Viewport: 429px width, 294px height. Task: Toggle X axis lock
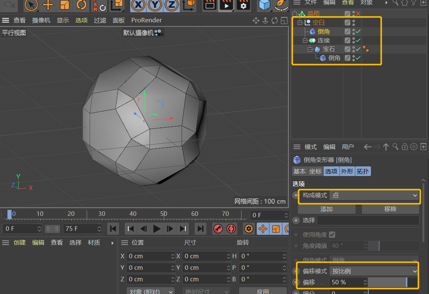pos(138,5)
